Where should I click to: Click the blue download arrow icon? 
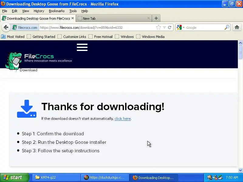[x=27, y=109]
